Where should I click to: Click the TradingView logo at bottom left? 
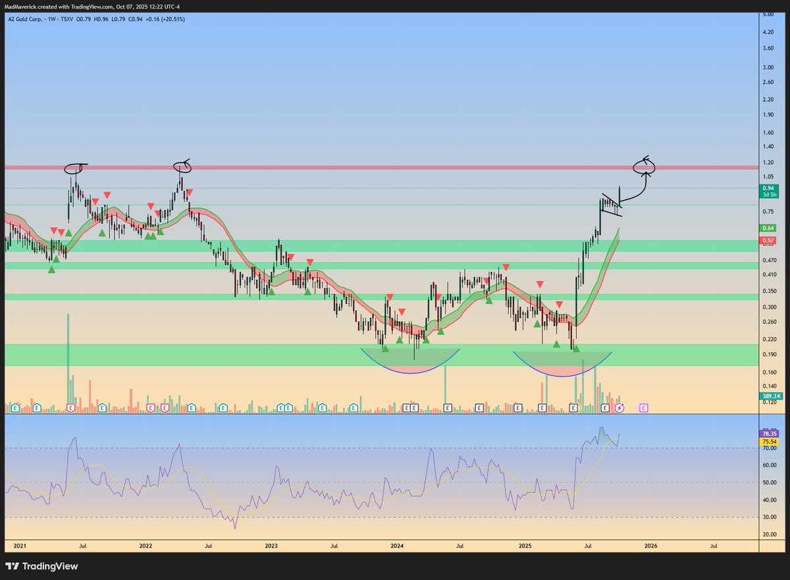click(x=41, y=566)
